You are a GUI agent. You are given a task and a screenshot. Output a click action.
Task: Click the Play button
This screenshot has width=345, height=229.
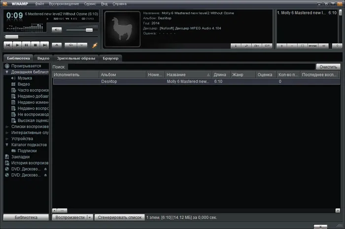pyautogui.click(x=17, y=45)
